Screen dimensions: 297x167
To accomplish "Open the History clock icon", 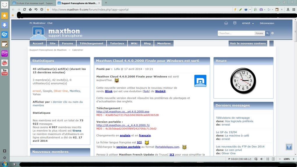I will [x=42, y=10].
